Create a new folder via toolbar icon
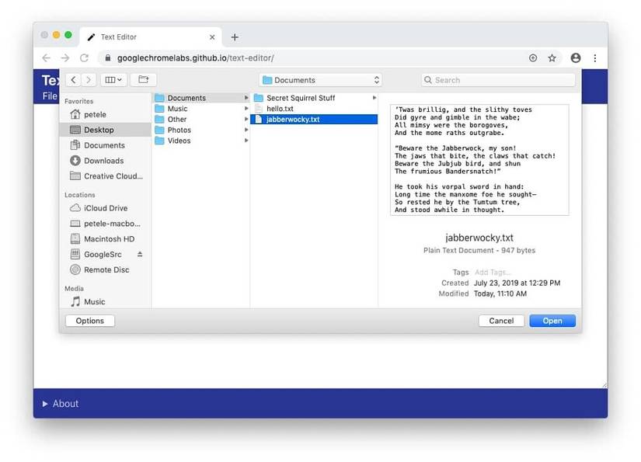641x462 pixels. (x=144, y=80)
